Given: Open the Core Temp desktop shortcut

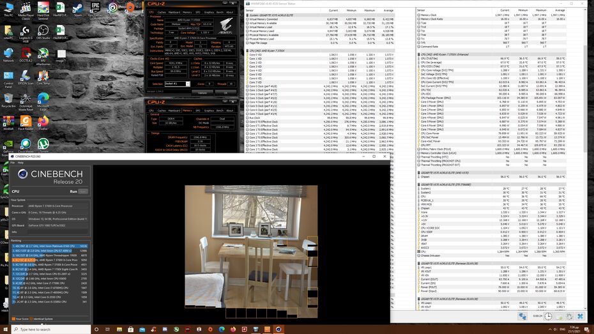Looking at the screenshot, I should [43, 77].
